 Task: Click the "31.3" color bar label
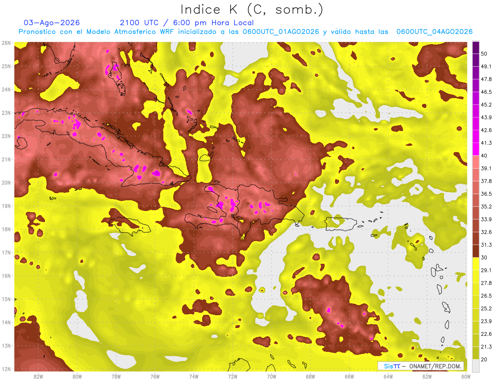pyautogui.click(x=486, y=245)
